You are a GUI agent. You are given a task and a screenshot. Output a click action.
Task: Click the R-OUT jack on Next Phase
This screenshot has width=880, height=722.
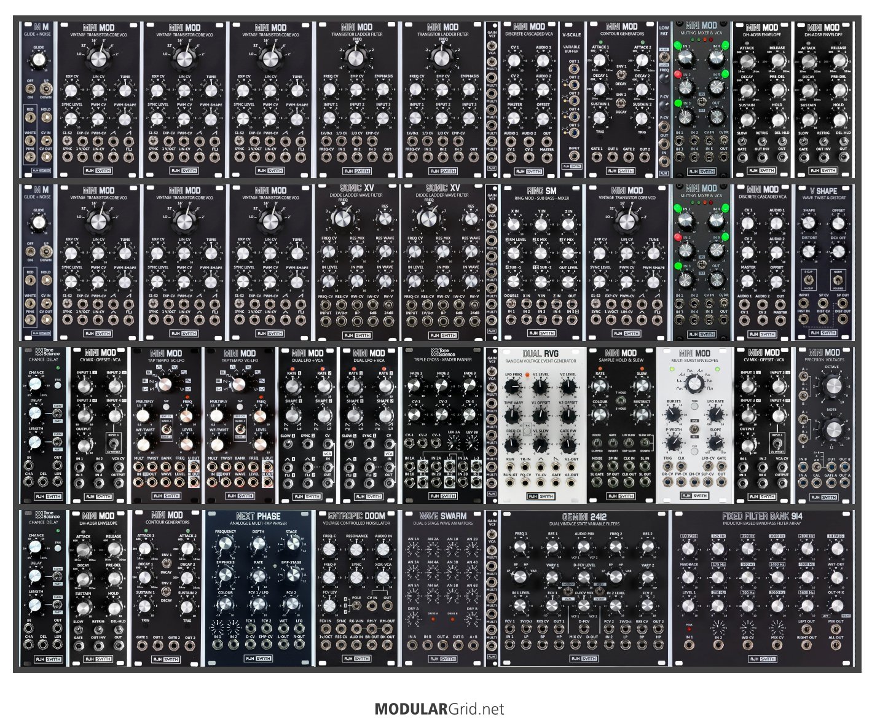(x=299, y=645)
